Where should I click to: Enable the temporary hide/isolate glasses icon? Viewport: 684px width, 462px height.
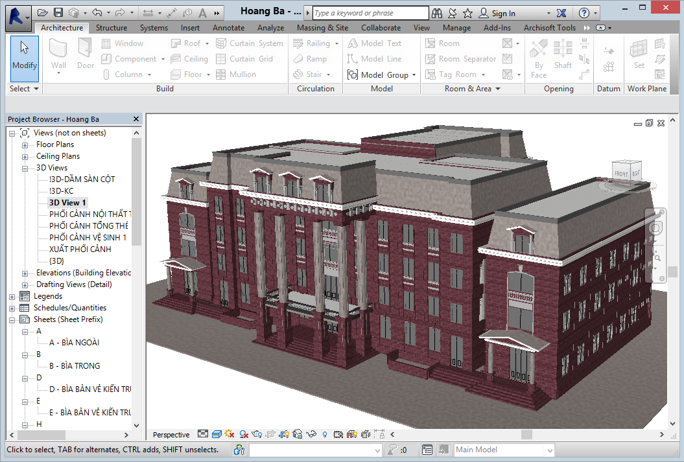tap(311, 434)
